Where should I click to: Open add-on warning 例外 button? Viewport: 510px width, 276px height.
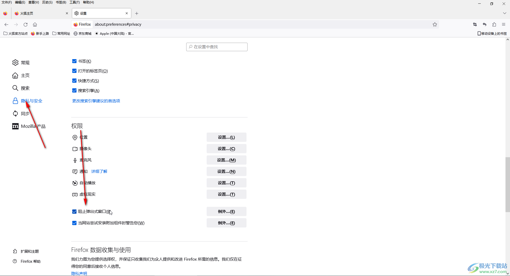tap(227, 223)
